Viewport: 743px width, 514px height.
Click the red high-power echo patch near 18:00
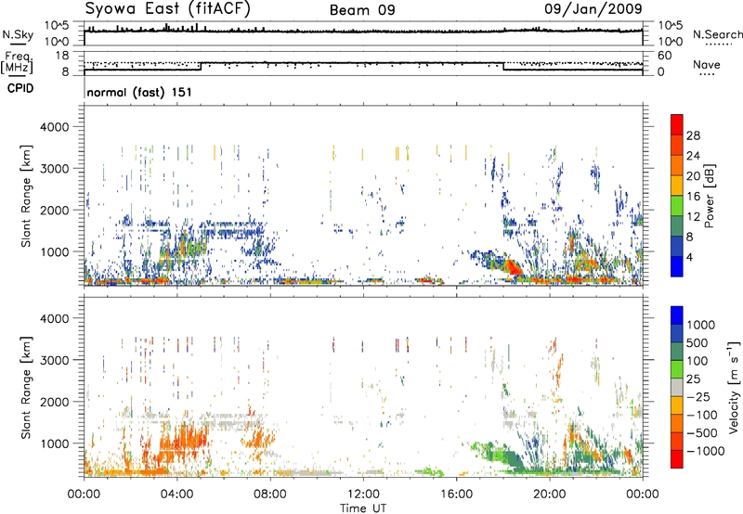tap(512, 266)
